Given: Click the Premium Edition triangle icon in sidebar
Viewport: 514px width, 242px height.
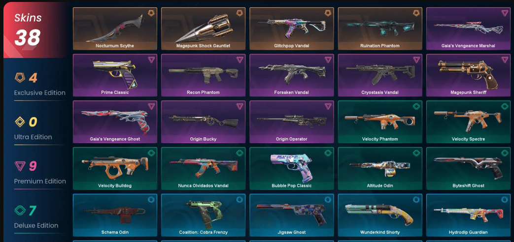Looking at the screenshot, I should click(x=20, y=166).
